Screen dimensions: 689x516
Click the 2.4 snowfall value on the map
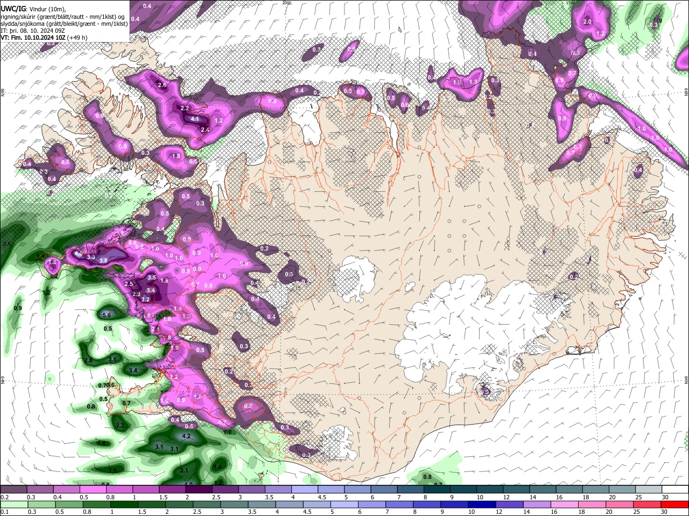tap(205, 130)
